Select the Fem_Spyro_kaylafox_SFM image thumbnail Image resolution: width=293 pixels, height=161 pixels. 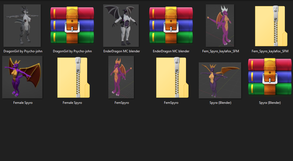click(x=220, y=26)
